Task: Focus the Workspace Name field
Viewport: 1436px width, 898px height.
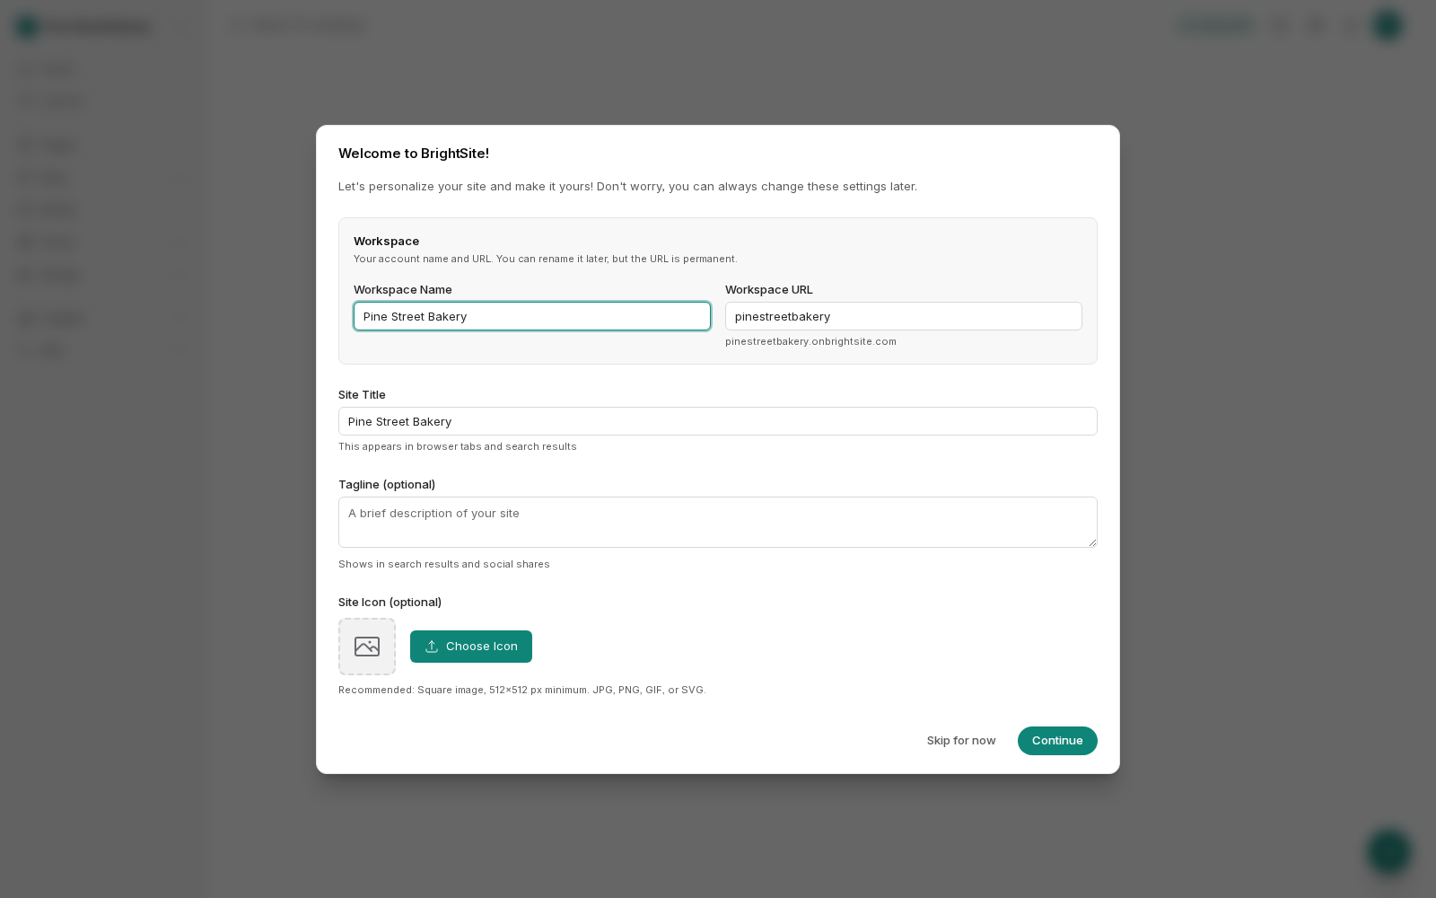Action: (x=532, y=316)
